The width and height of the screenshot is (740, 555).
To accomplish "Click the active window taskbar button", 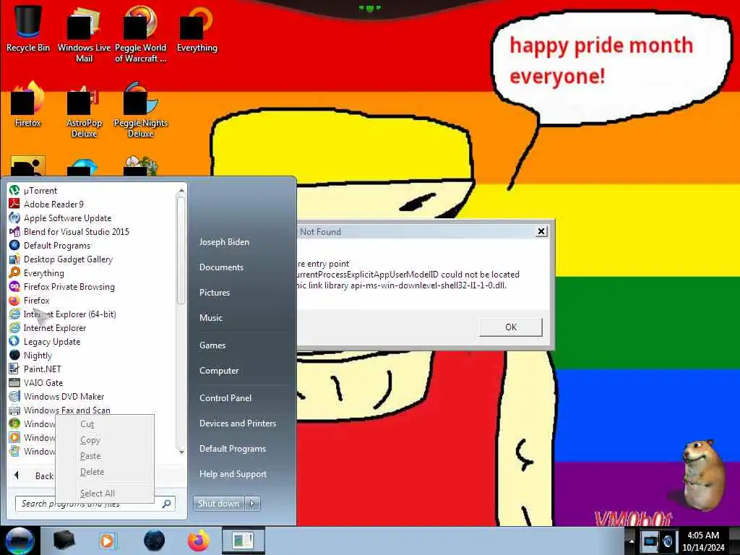I will [x=244, y=541].
